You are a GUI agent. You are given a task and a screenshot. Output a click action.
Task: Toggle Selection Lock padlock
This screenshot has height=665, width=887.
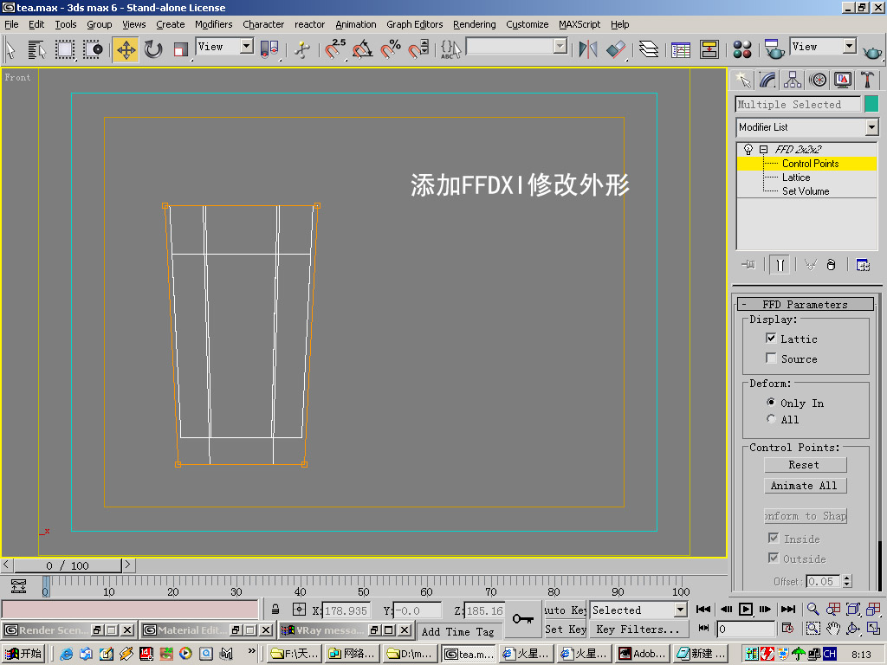pos(275,609)
